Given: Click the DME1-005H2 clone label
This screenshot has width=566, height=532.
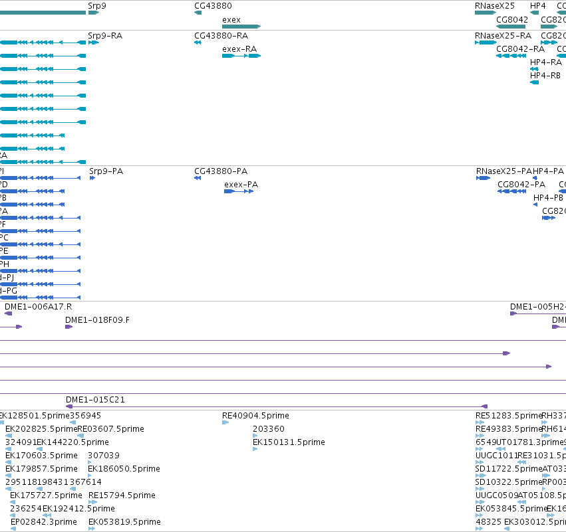Looking at the screenshot, I should tap(538, 307).
